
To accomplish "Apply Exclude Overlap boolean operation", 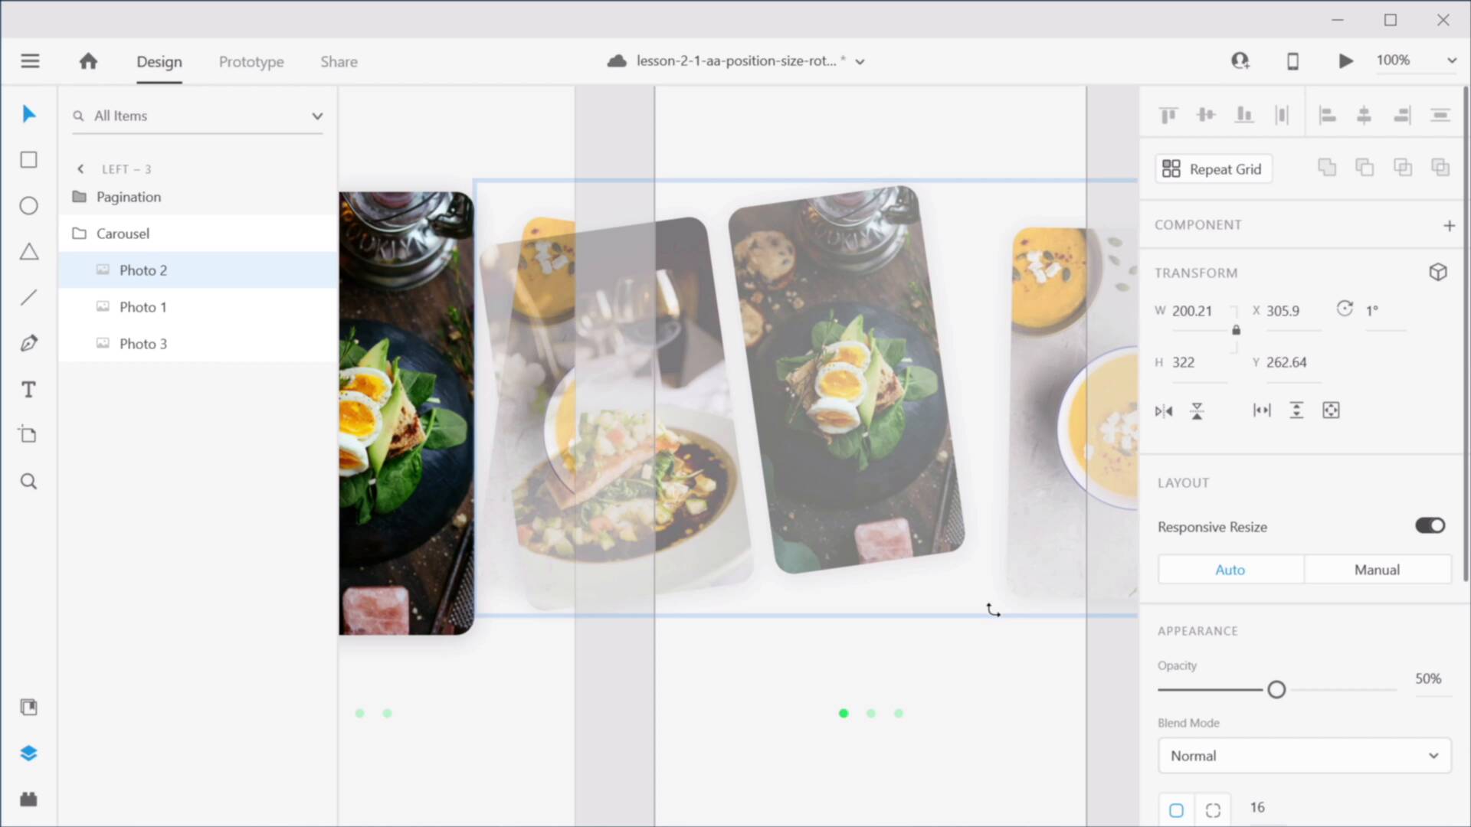I will click(1440, 168).
